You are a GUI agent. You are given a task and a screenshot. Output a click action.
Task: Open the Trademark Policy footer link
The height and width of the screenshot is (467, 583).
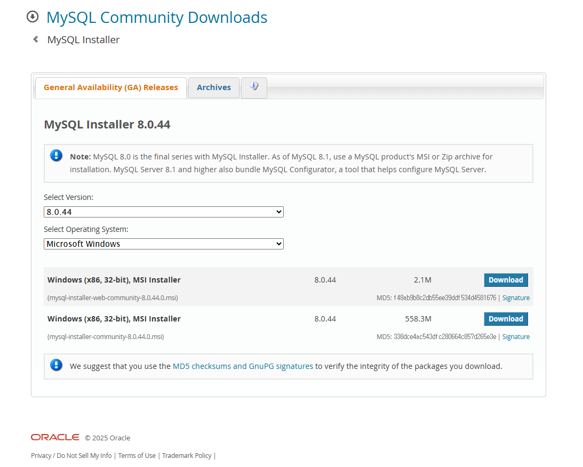[187, 455]
